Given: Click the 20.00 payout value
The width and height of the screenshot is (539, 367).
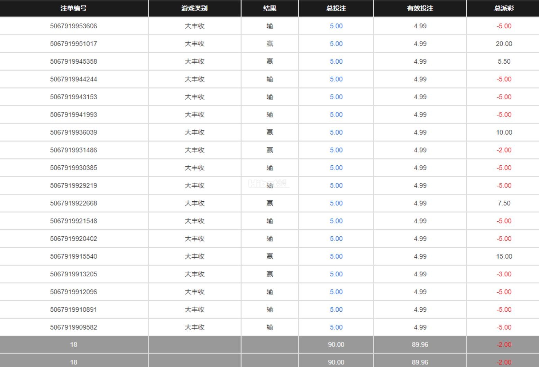Looking at the screenshot, I should tap(504, 44).
